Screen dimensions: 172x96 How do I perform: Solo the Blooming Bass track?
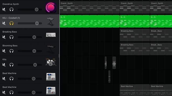(11, 51)
